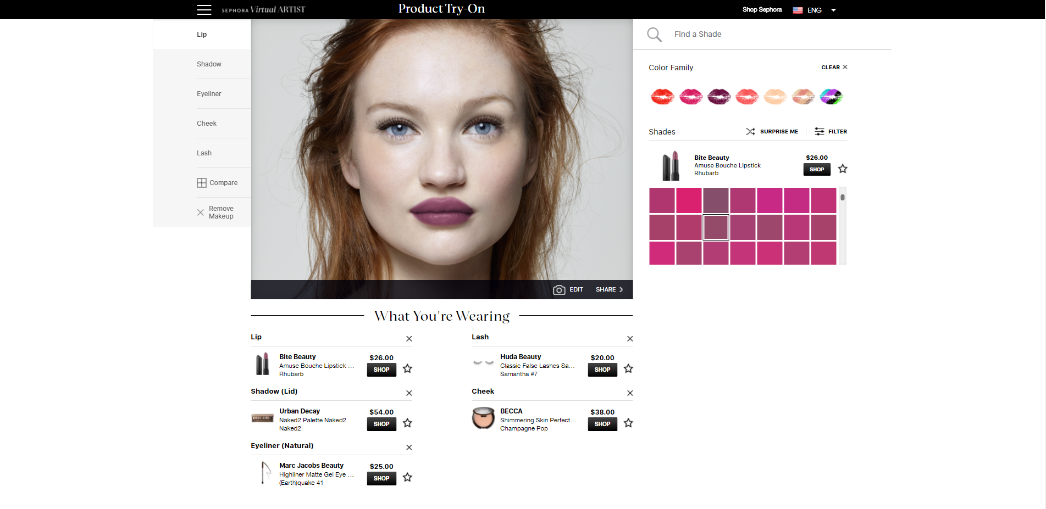
Task: Remove the Lip product from look
Action: 409,339
